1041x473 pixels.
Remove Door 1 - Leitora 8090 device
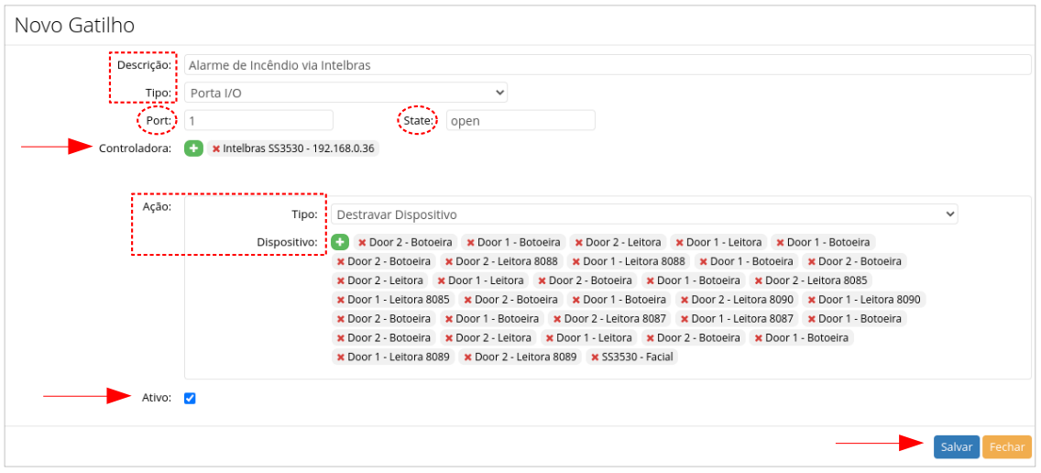point(811,300)
